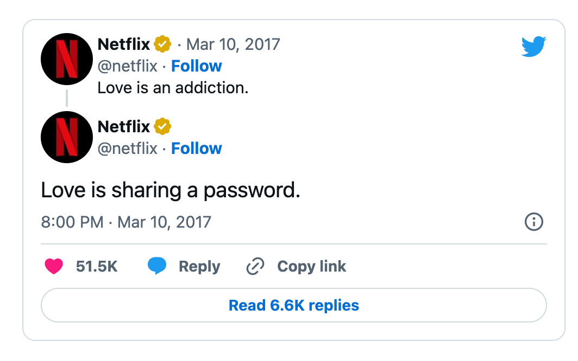Open the tweet info circle icon
The image size is (578, 361).
pos(534,222)
